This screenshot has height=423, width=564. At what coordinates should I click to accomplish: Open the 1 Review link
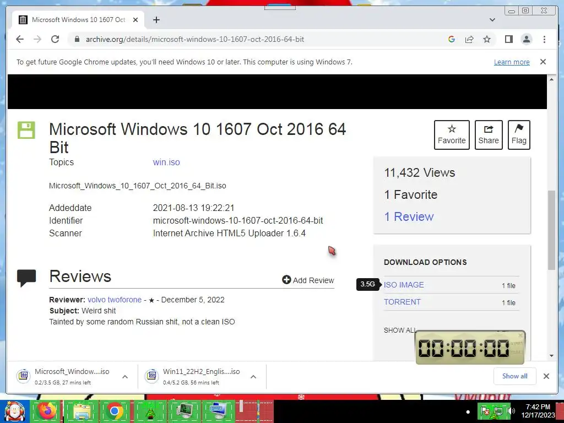click(409, 216)
